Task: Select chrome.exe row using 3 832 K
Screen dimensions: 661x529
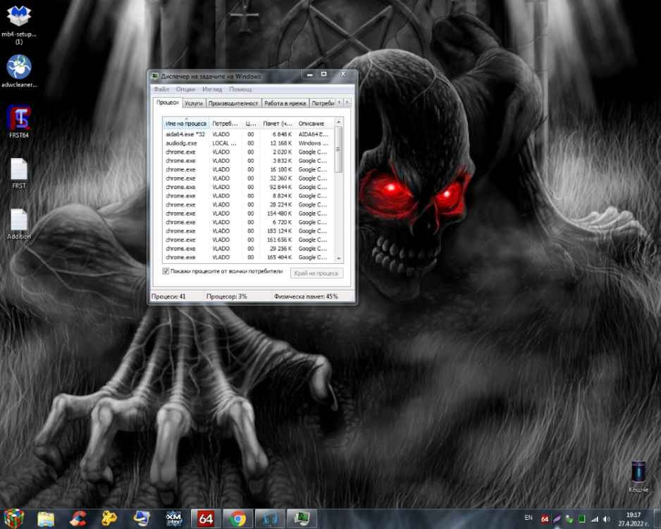Action: (x=249, y=161)
